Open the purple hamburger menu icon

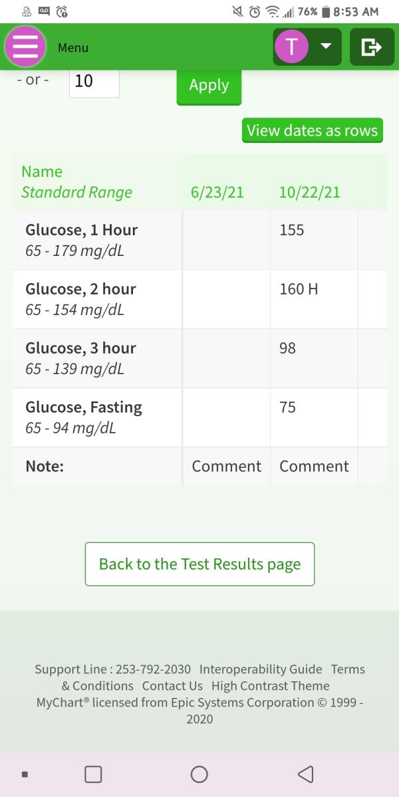click(25, 47)
